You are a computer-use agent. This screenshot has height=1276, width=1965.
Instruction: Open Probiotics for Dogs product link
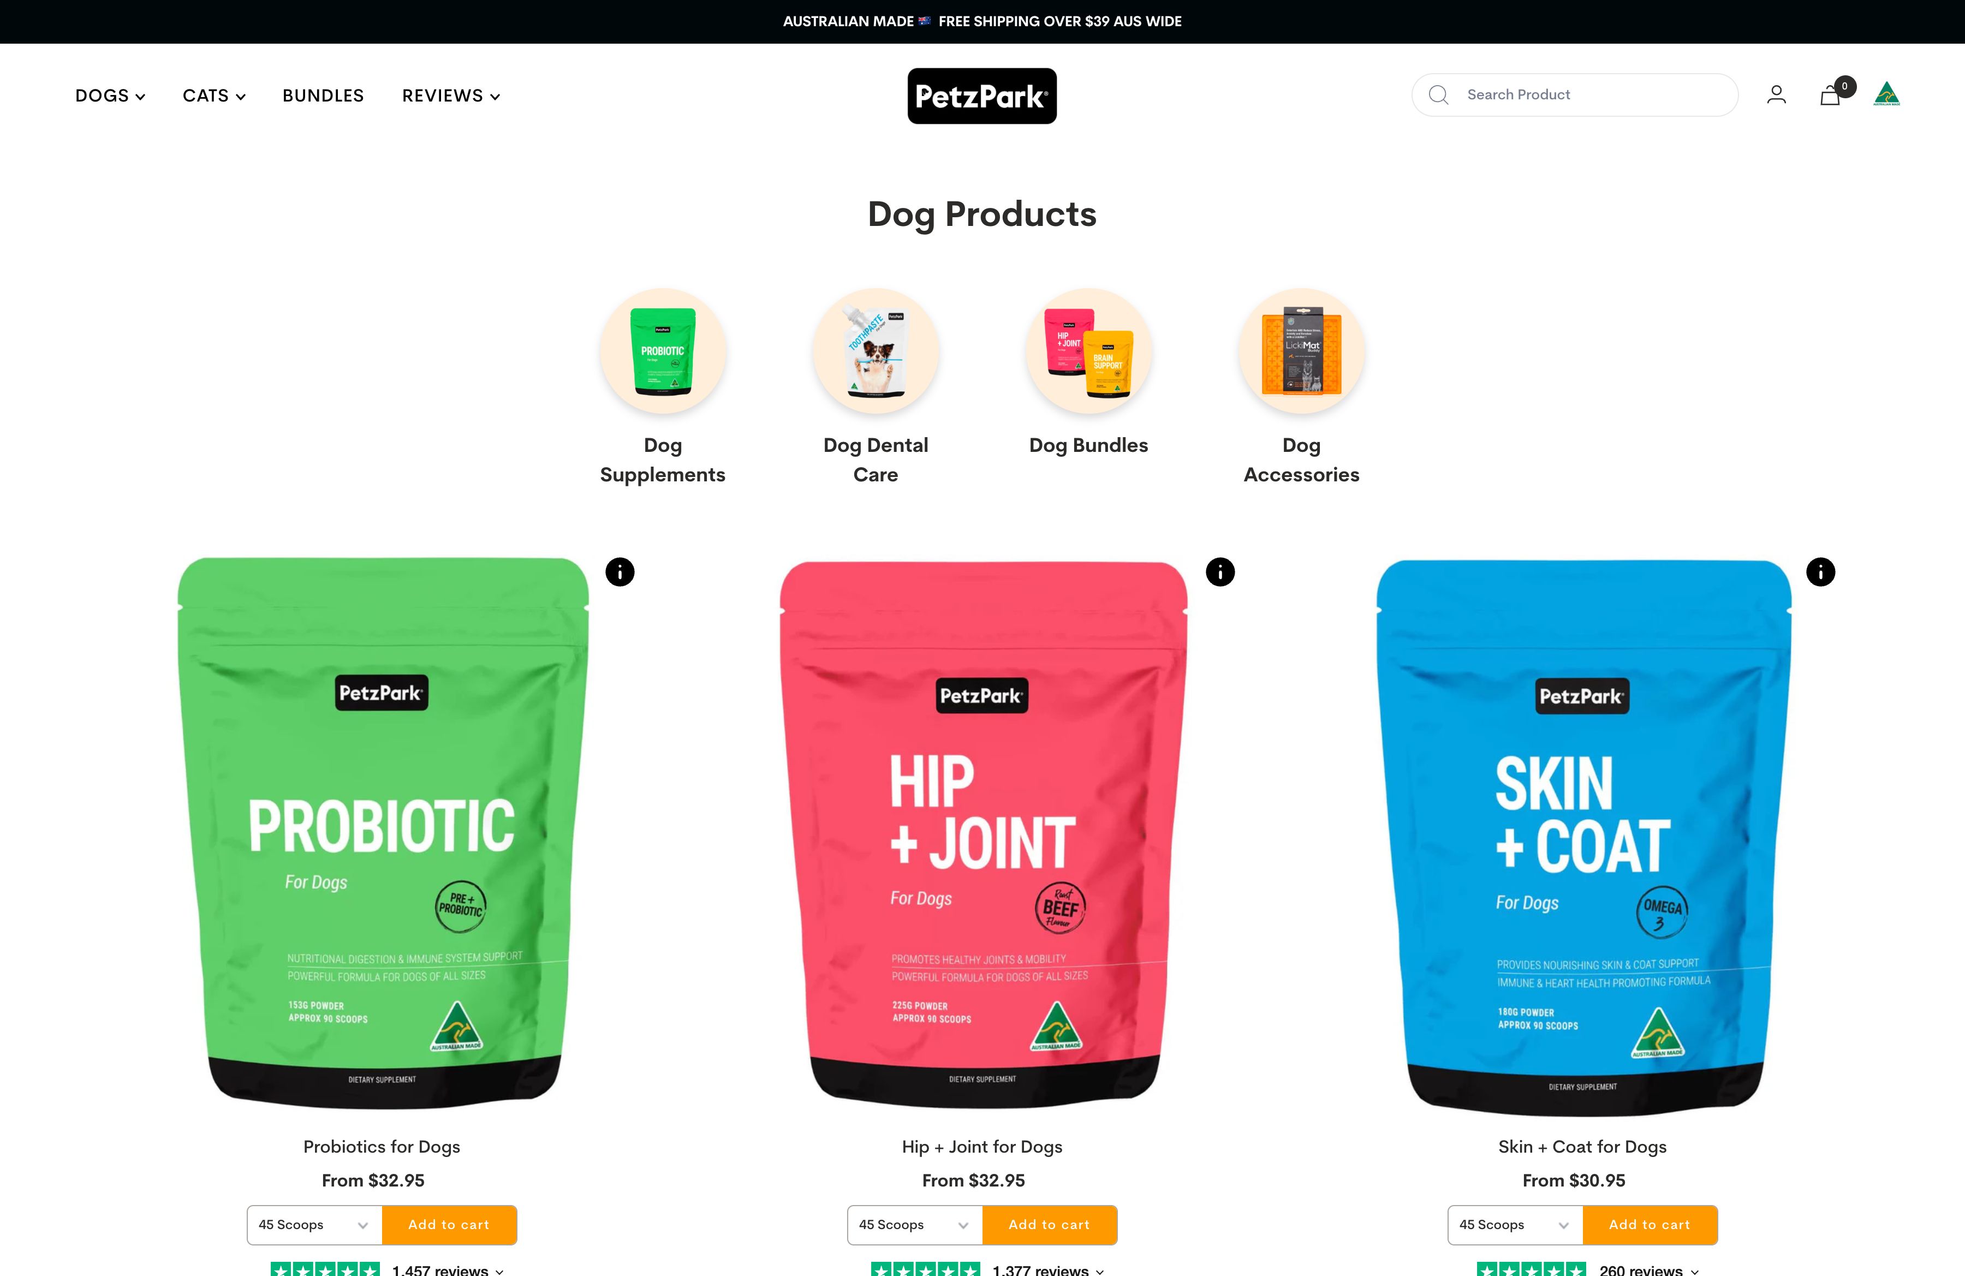tap(382, 1147)
